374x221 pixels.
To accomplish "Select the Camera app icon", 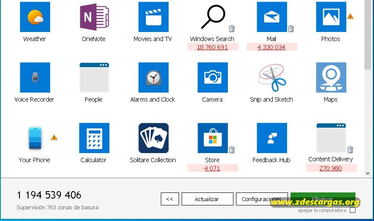I will (213, 77).
